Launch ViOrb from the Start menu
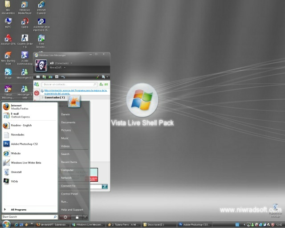Viewport: 285px width, 228px height. click(30, 181)
